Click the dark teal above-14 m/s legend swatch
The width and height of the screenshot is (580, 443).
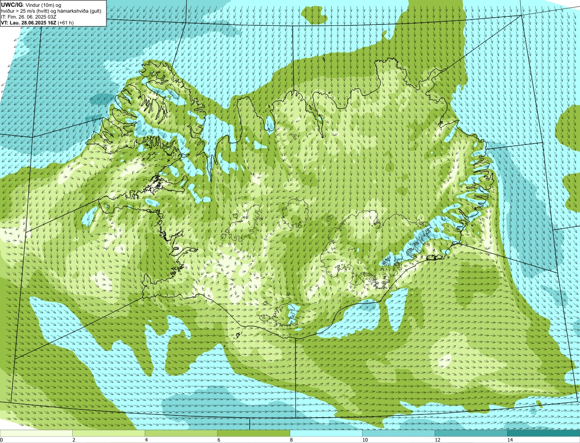pyautogui.click(x=544, y=433)
